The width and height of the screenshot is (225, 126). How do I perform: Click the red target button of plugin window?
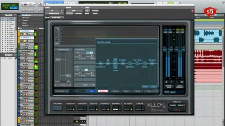tap(192, 11)
